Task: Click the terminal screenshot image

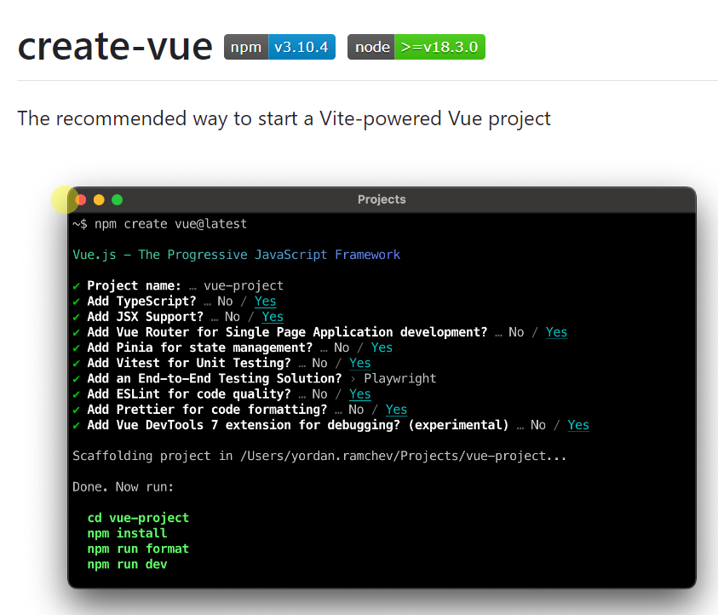Action: (382, 388)
